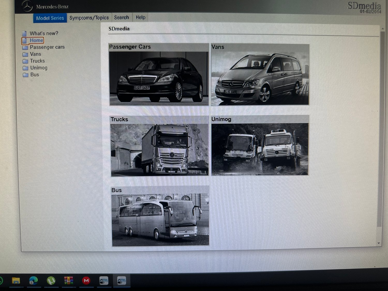Open File Explorer from the taskbar
The height and width of the screenshot is (291, 388).
16,281
